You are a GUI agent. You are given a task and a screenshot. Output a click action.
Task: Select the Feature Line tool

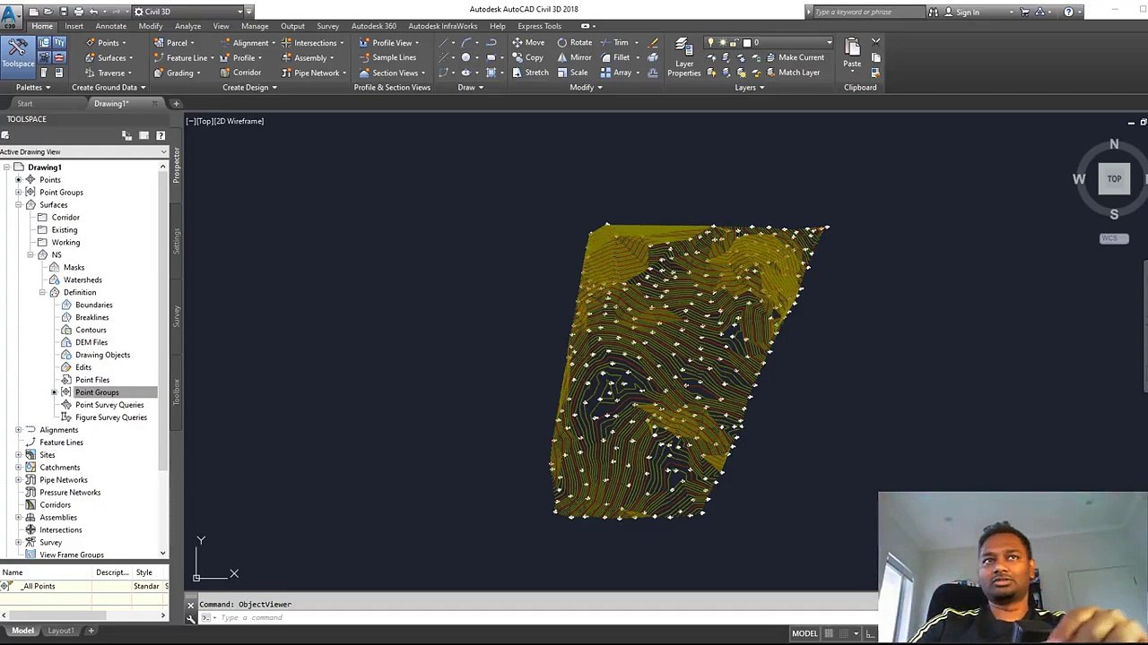click(x=184, y=58)
